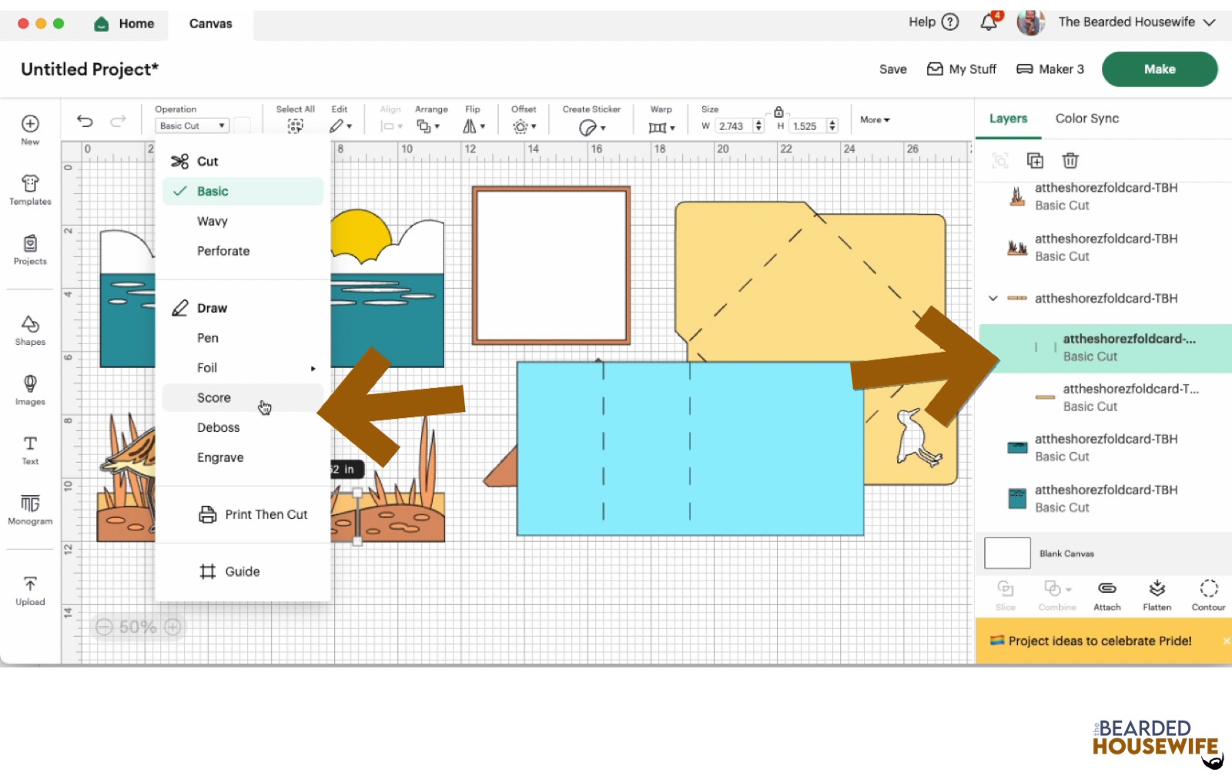Duplicate the selected layer in Layers panel
The width and height of the screenshot is (1232, 783).
1035,160
